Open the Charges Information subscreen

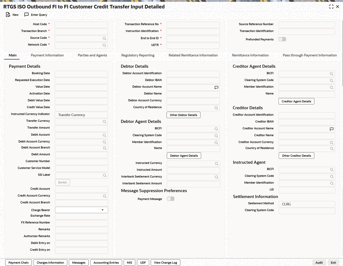click(x=50, y=262)
